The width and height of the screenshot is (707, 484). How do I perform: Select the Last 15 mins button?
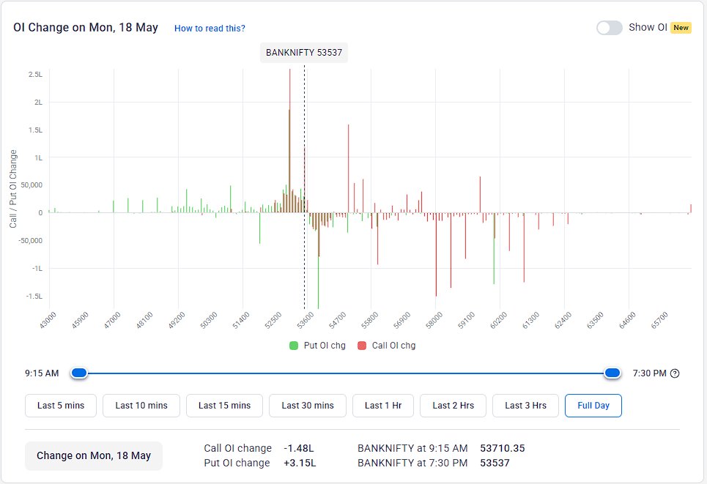coord(224,406)
